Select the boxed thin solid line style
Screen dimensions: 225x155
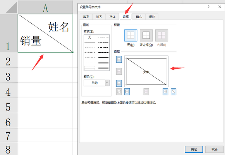[90, 68]
